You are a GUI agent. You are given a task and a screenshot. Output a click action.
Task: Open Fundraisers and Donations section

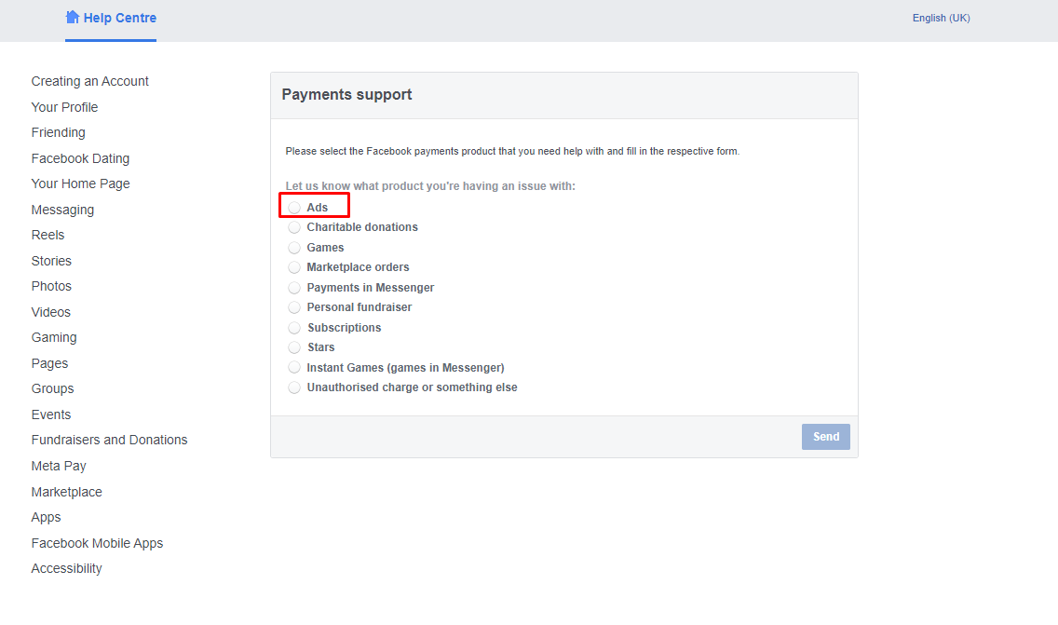[x=109, y=440]
